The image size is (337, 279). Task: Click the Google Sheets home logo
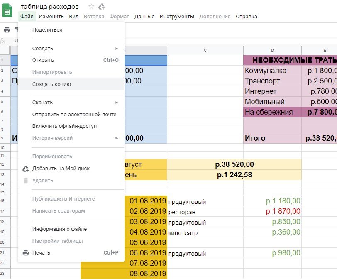tap(7, 10)
